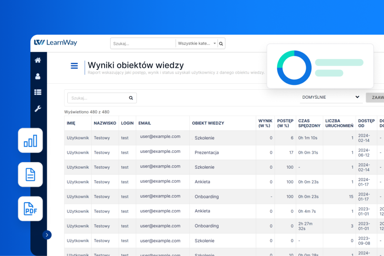Open the home icon in sidebar
This screenshot has height=256, width=384.
click(x=38, y=60)
